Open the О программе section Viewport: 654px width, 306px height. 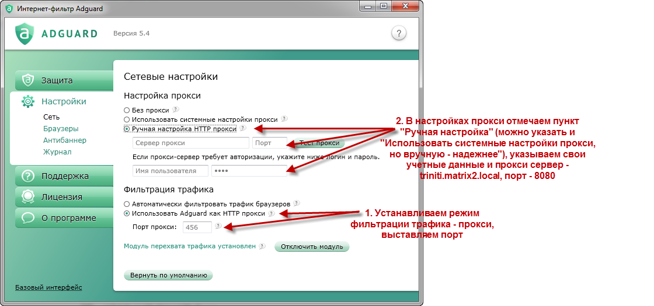tap(64, 218)
